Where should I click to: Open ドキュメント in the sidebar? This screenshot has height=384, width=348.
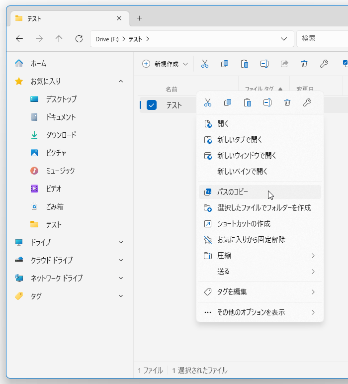[x=69, y=117]
